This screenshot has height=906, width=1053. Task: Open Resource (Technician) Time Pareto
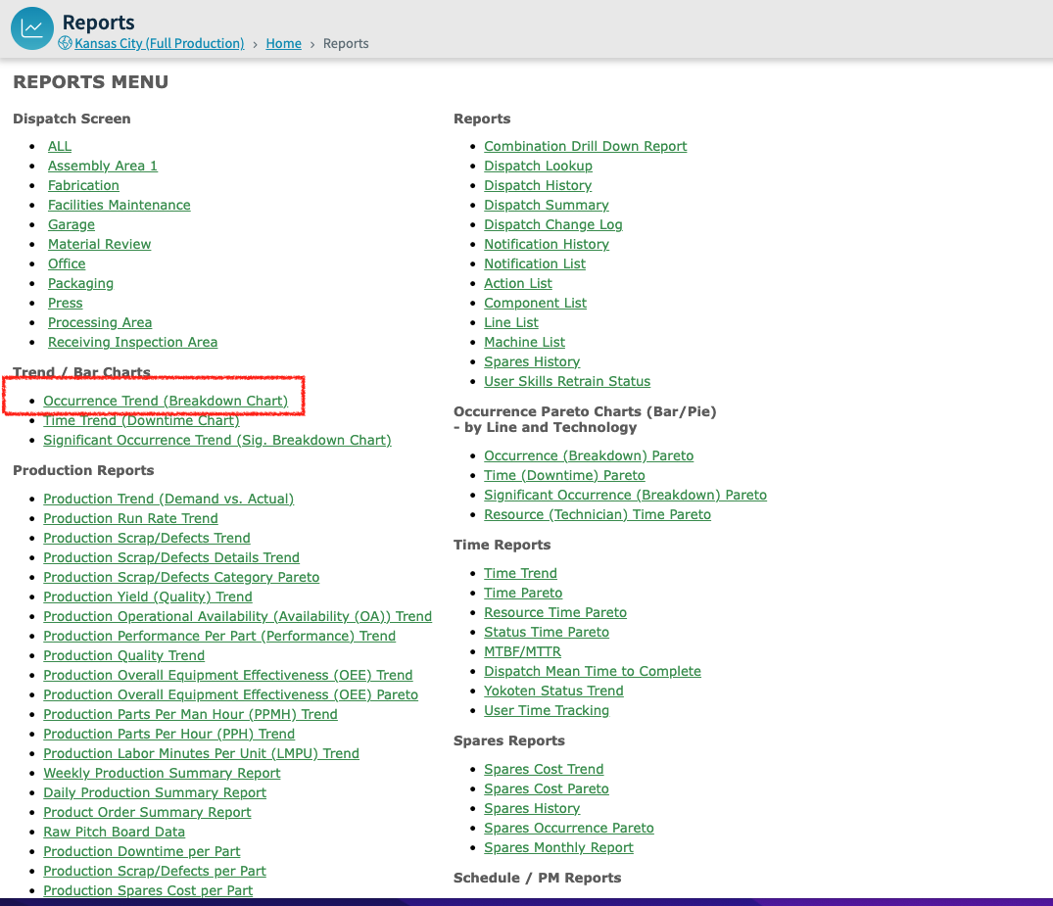(x=598, y=514)
